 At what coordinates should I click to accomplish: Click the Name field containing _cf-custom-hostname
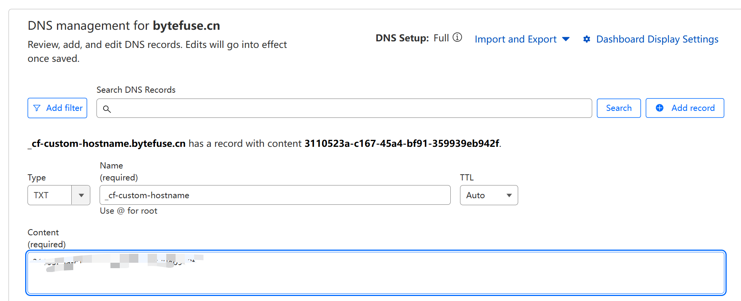pyautogui.click(x=275, y=195)
